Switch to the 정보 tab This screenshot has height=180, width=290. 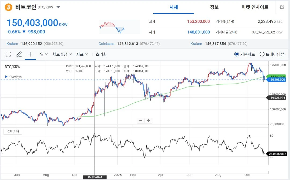click(x=214, y=7)
